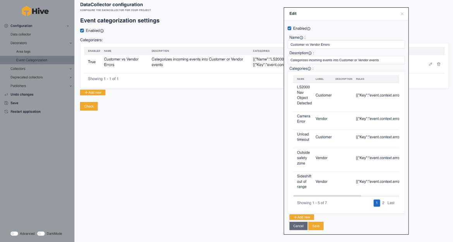Expand the Publishers sidebar section
The width and height of the screenshot is (453, 242).
click(x=70, y=86)
